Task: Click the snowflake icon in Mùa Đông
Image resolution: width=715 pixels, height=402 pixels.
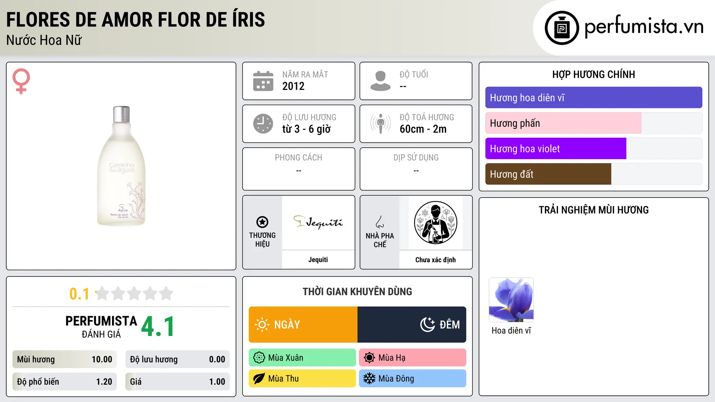Action: point(369,379)
